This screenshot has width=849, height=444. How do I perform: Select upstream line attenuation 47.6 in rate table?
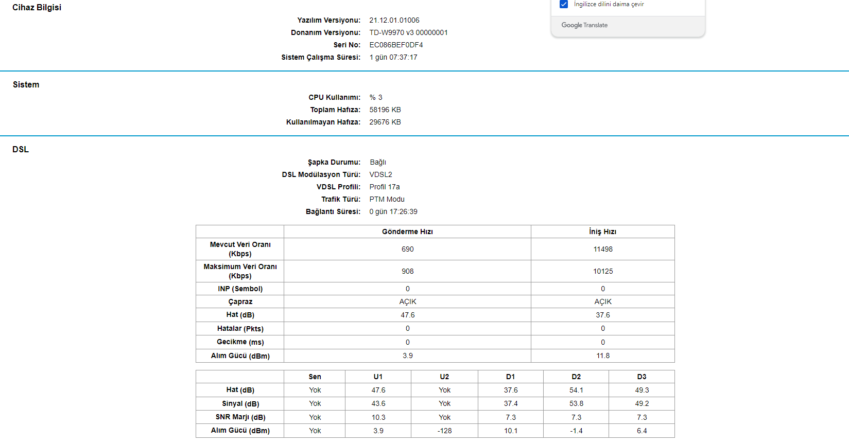point(407,315)
